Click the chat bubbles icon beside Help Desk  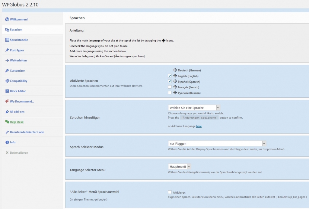pos(7,122)
